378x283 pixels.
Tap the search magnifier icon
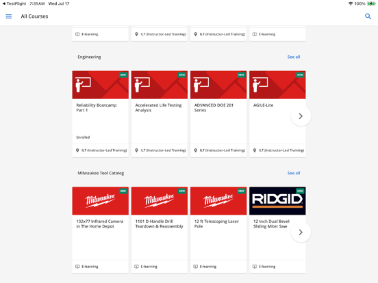pyautogui.click(x=368, y=16)
